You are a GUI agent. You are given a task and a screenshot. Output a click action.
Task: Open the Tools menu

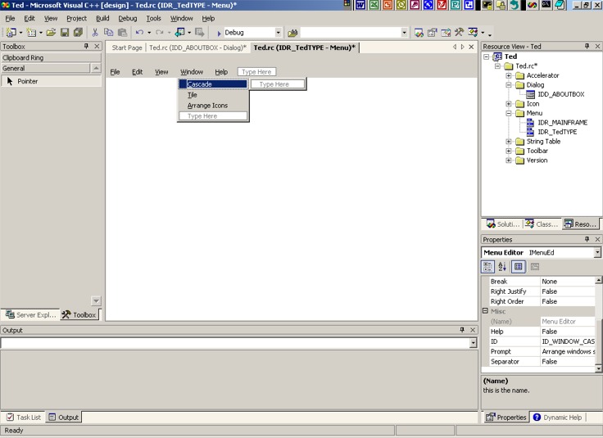(153, 19)
